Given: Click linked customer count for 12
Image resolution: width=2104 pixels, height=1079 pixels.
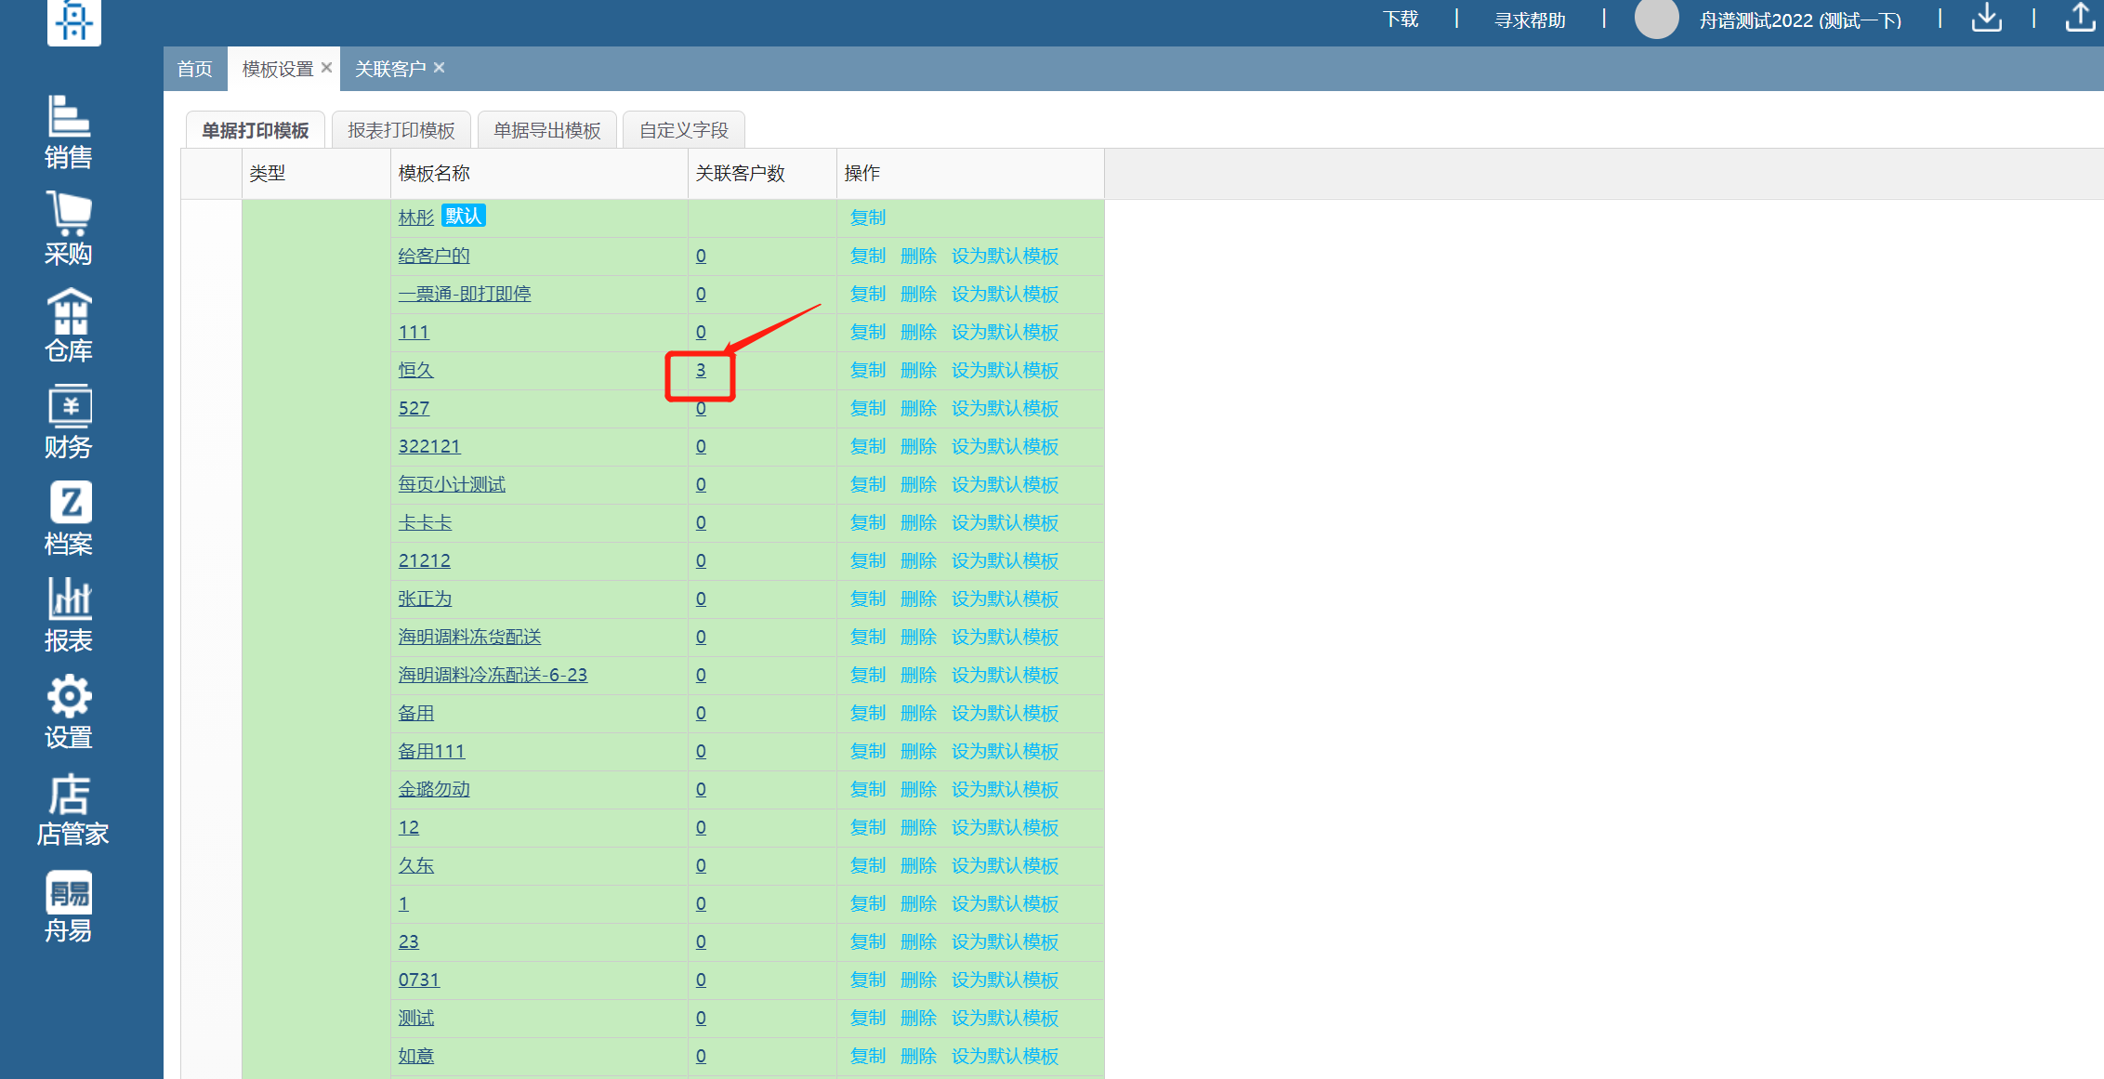Looking at the screenshot, I should [x=701, y=827].
